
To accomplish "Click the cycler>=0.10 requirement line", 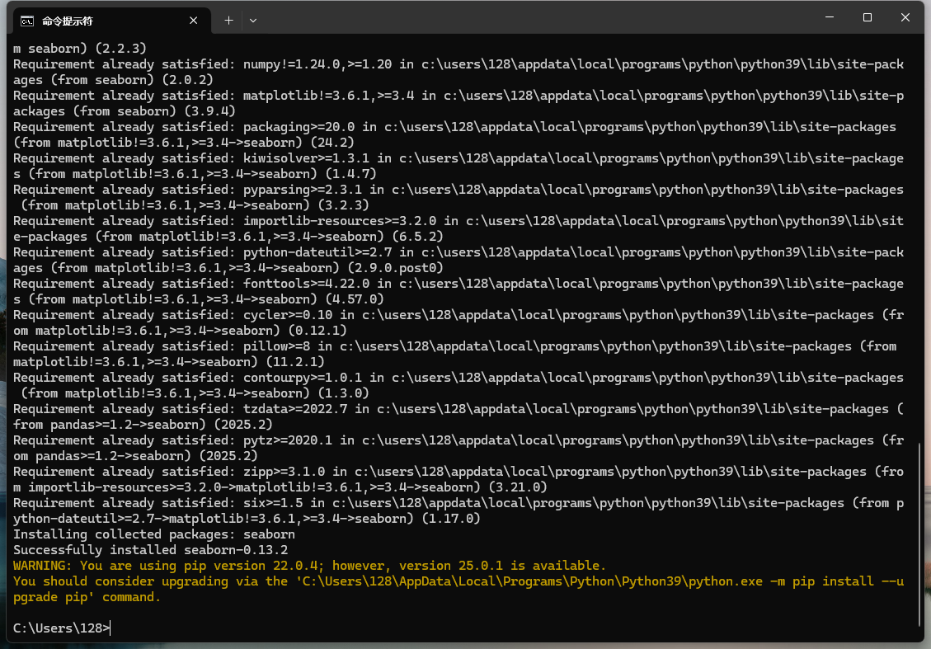I will tap(458, 315).
